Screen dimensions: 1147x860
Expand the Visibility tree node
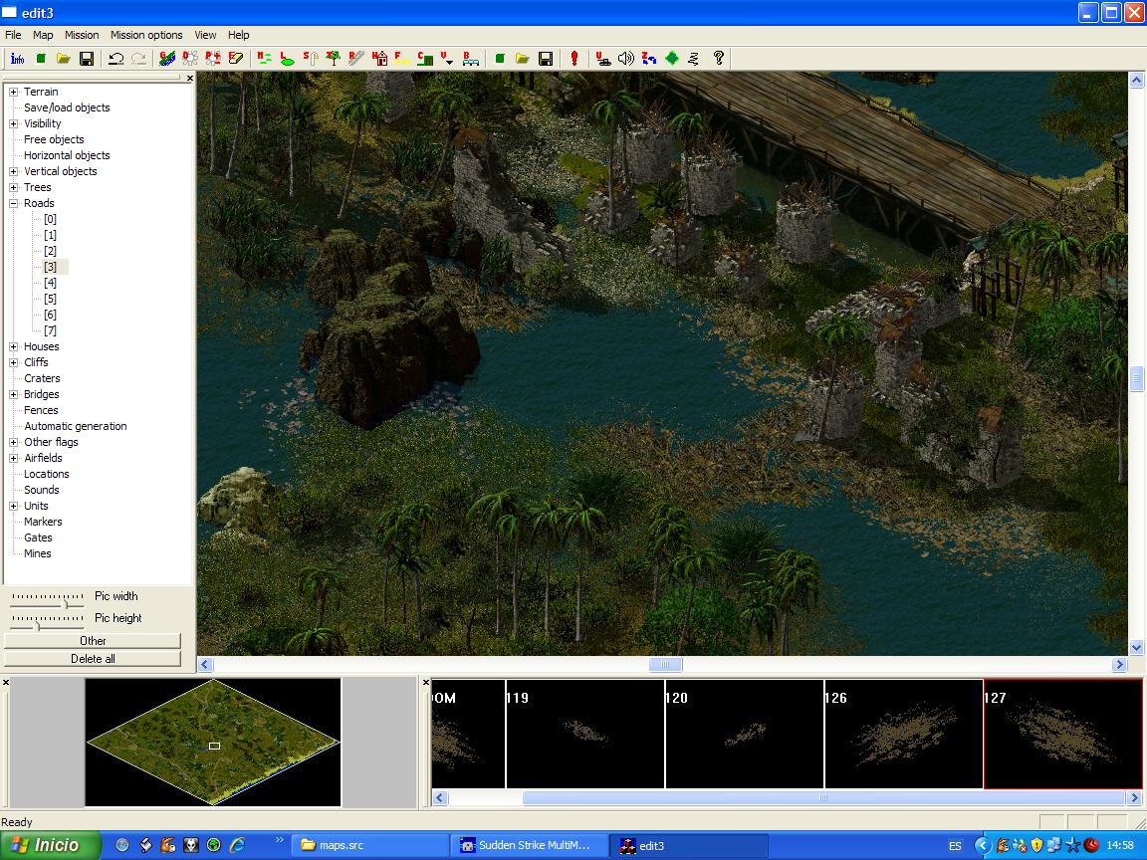click(x=13, y=124)
